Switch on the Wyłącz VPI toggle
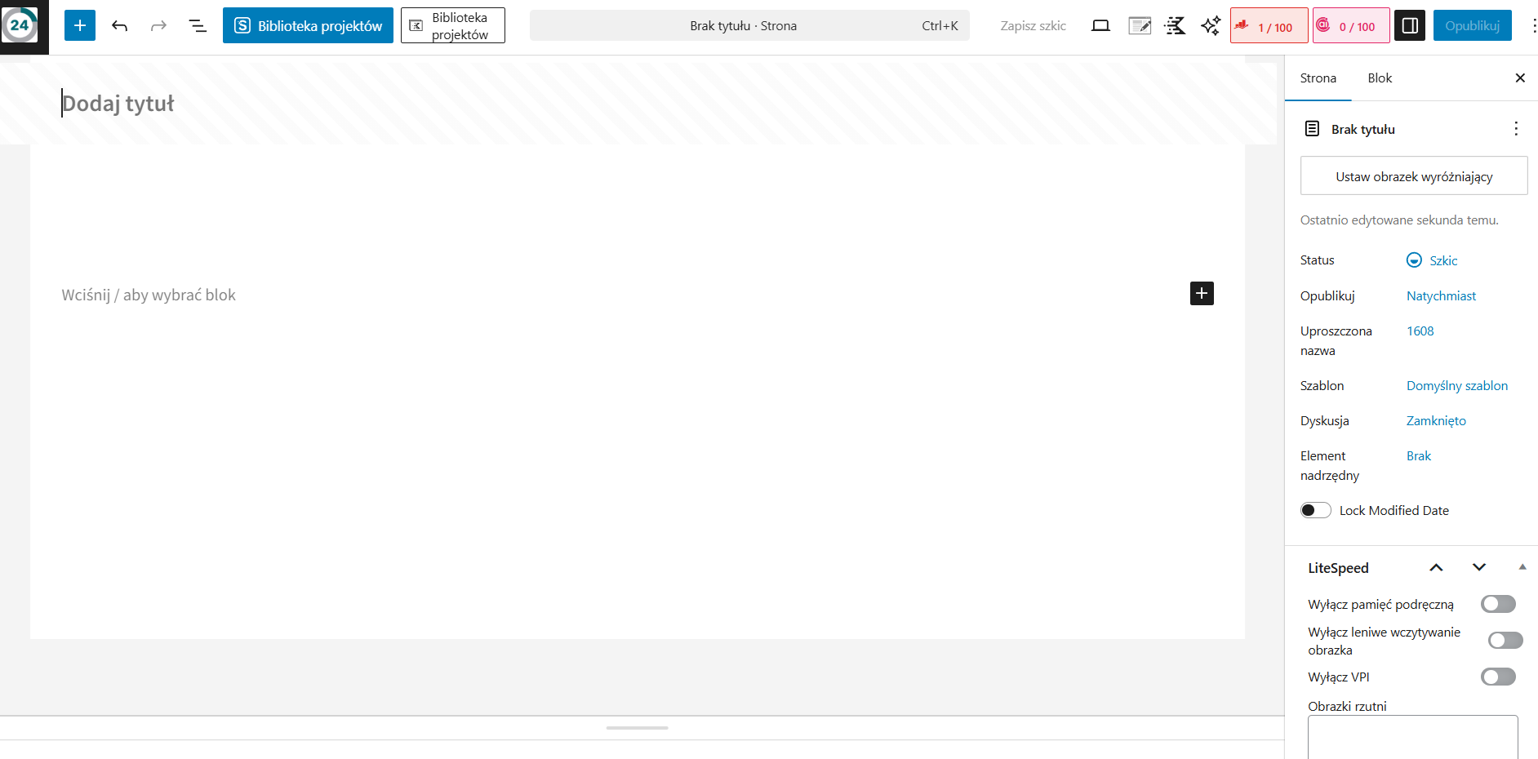 point(1498,677)
